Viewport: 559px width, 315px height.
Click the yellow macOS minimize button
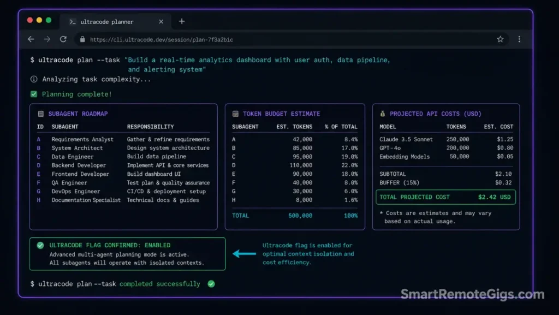pos(39,20)
